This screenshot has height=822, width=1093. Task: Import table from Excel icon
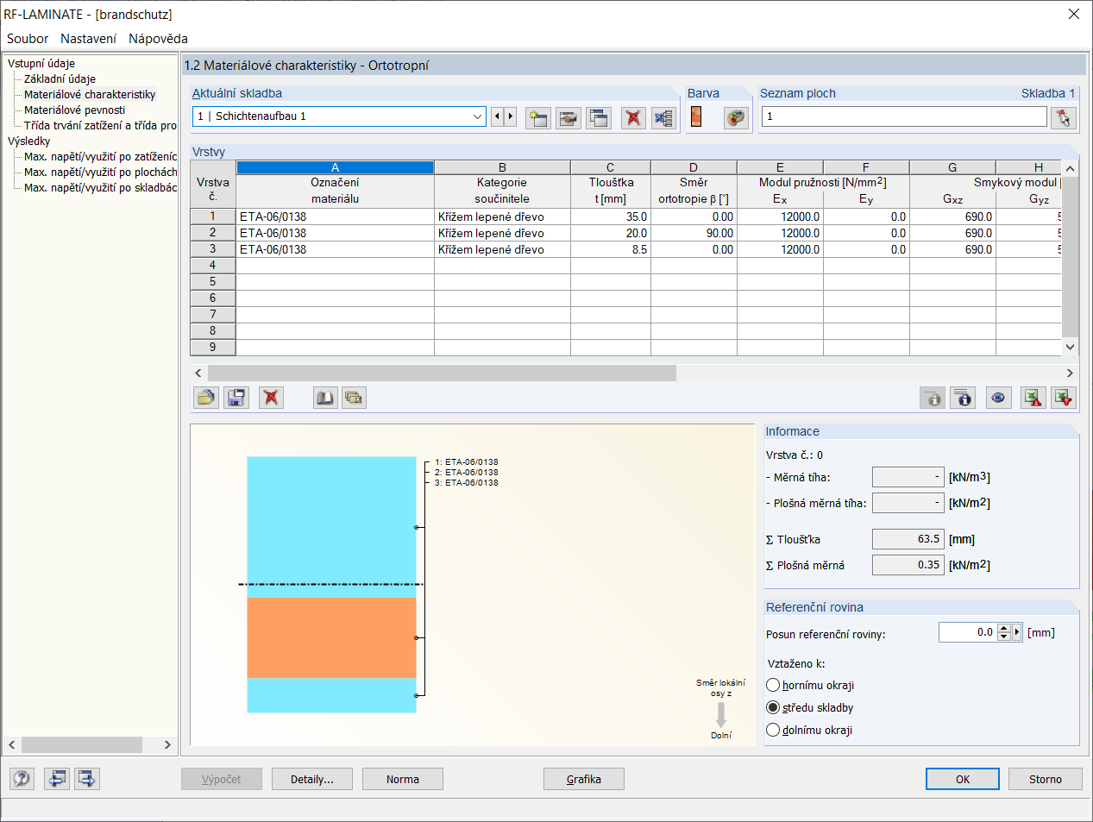(1064, 398)
